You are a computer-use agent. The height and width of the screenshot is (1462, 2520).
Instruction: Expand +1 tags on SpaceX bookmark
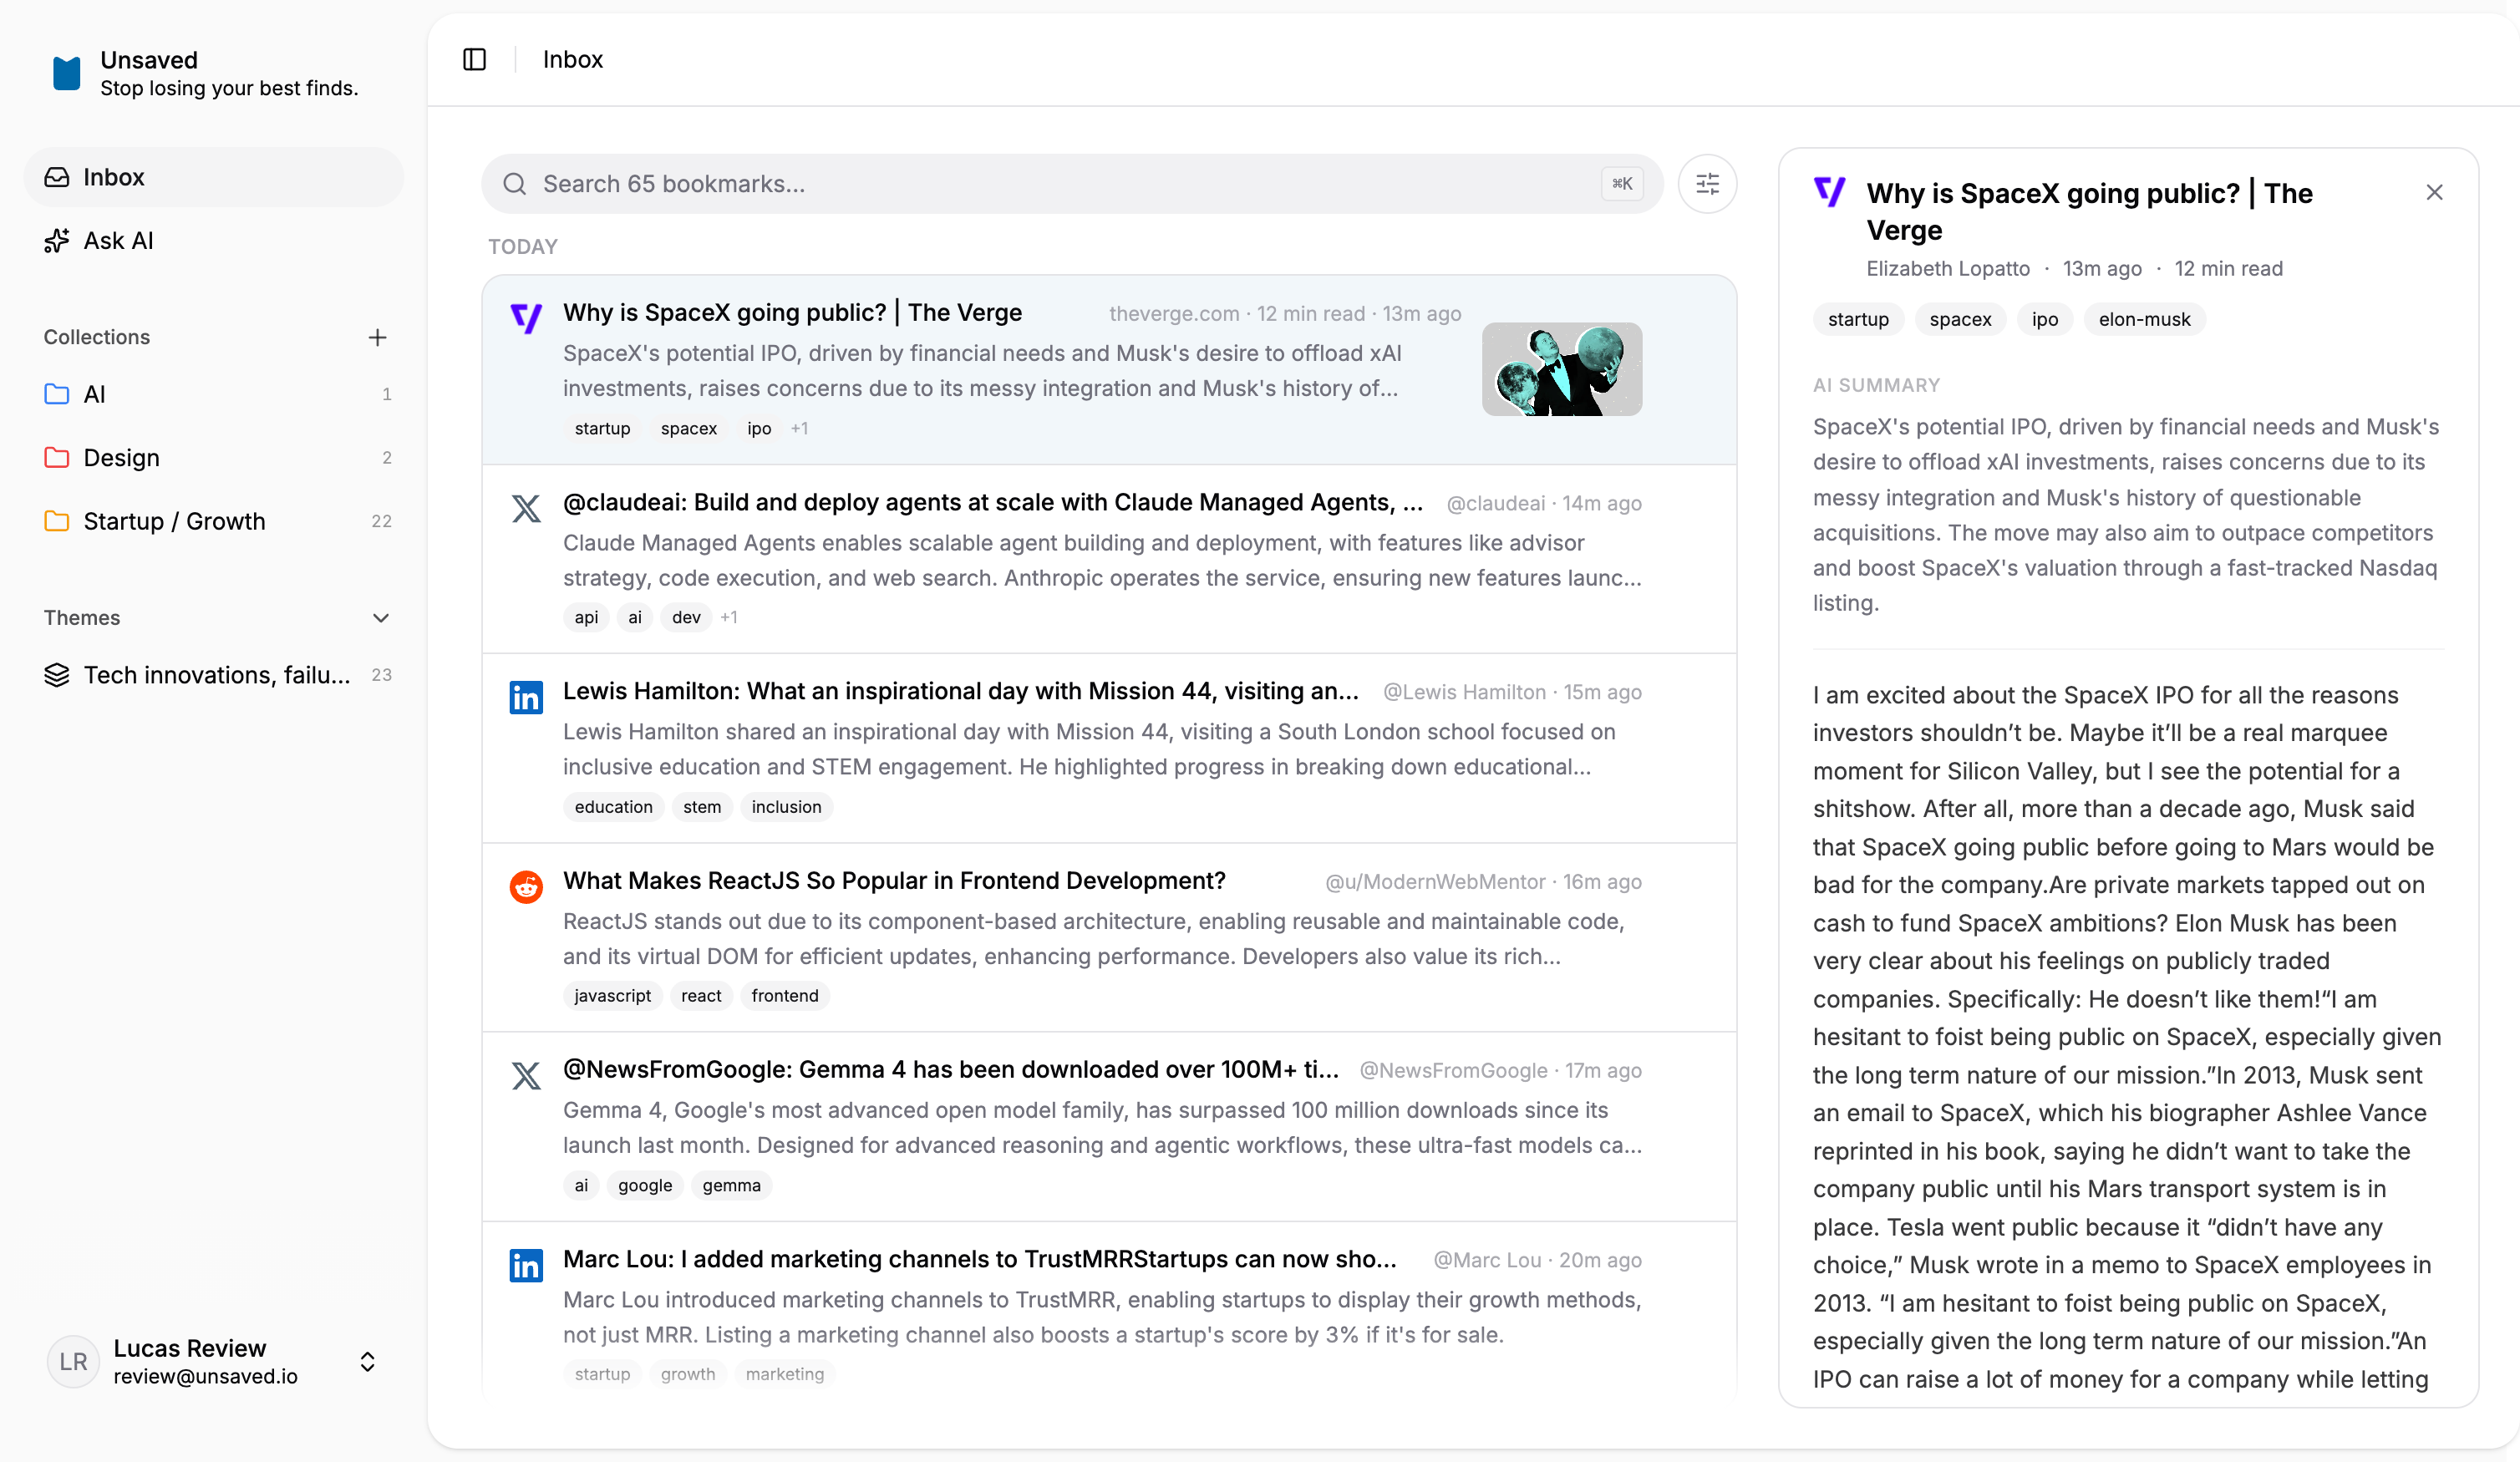tap(799, 428)
